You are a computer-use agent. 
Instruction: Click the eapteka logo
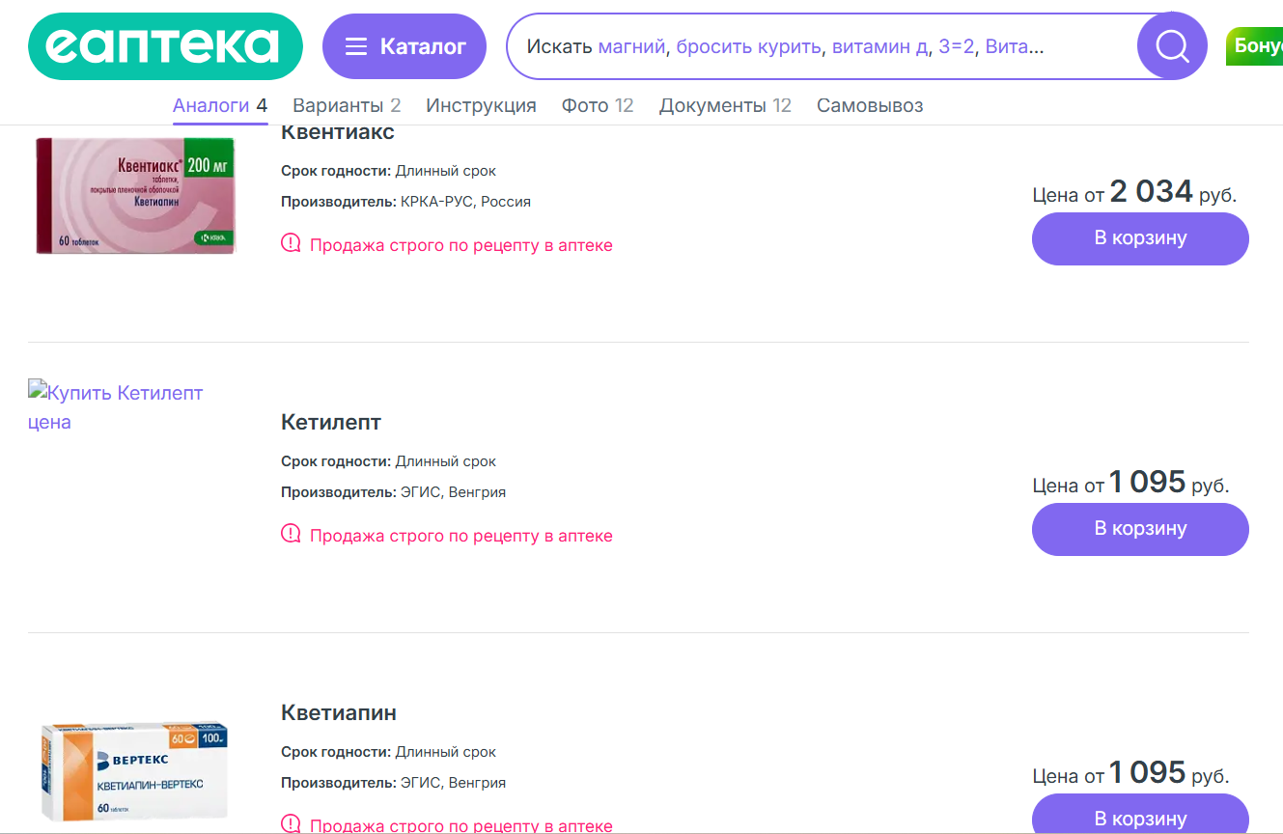(165, 46)
